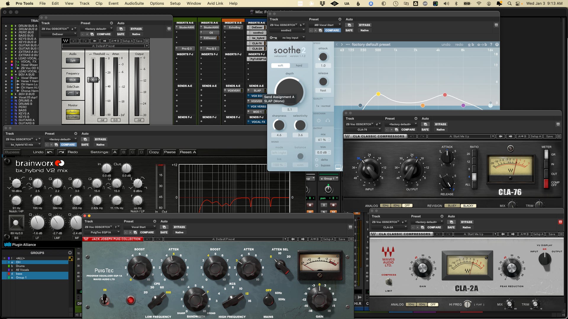Open the Groups list options menu

coord(70,253)
